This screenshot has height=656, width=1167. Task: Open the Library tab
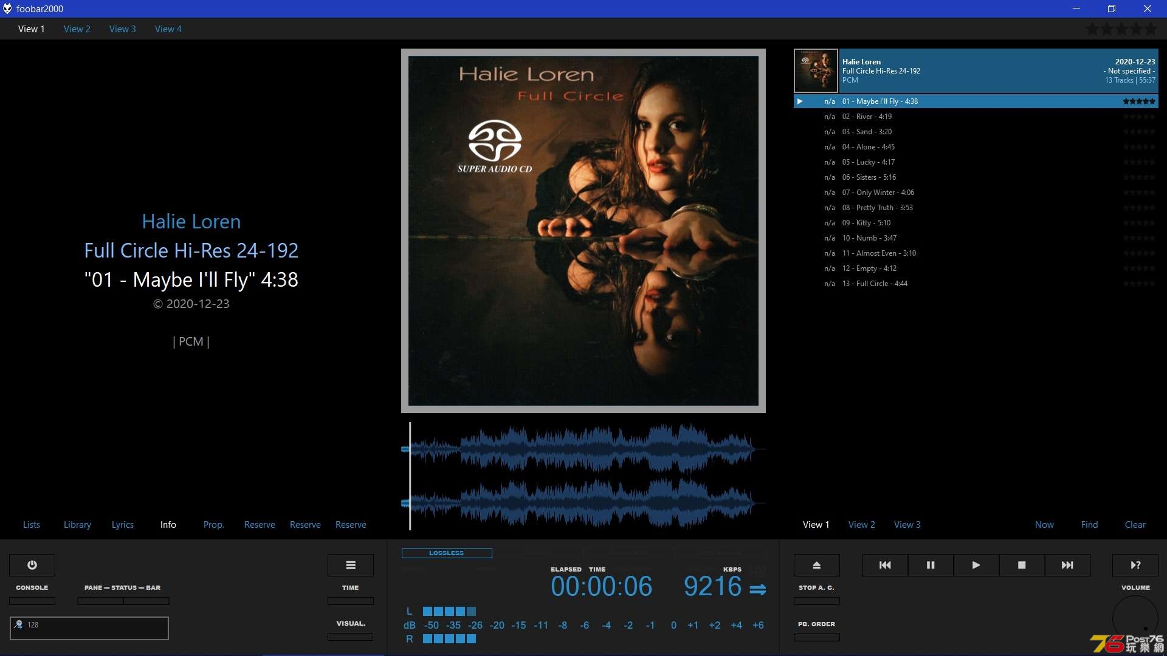tap(77, 524)
